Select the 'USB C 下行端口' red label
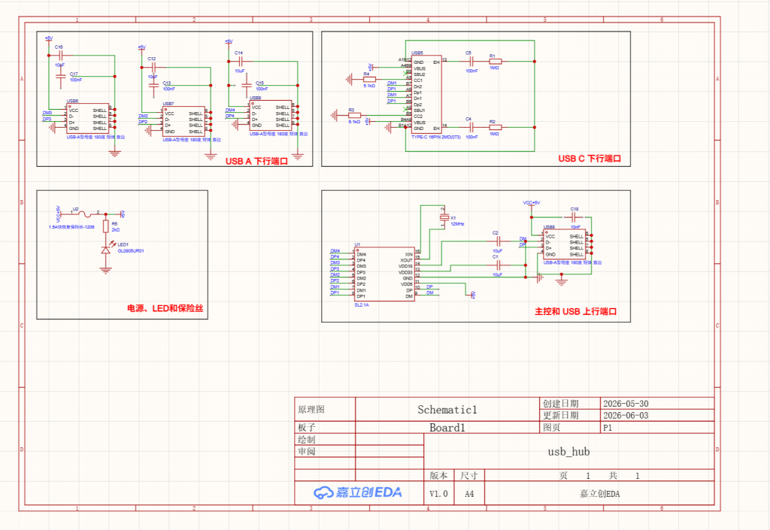 point(590,159)
